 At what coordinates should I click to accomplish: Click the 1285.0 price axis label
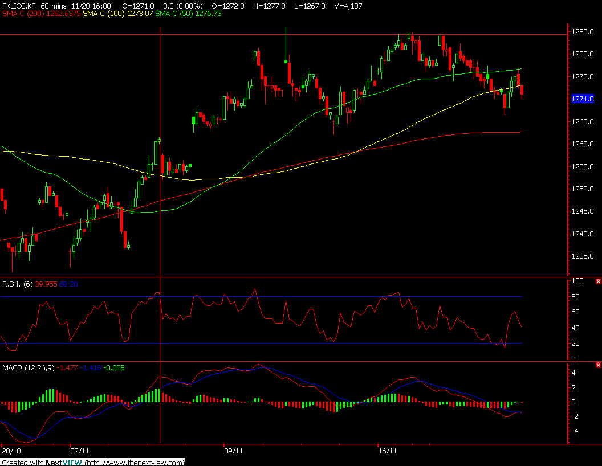pos(583,32)
